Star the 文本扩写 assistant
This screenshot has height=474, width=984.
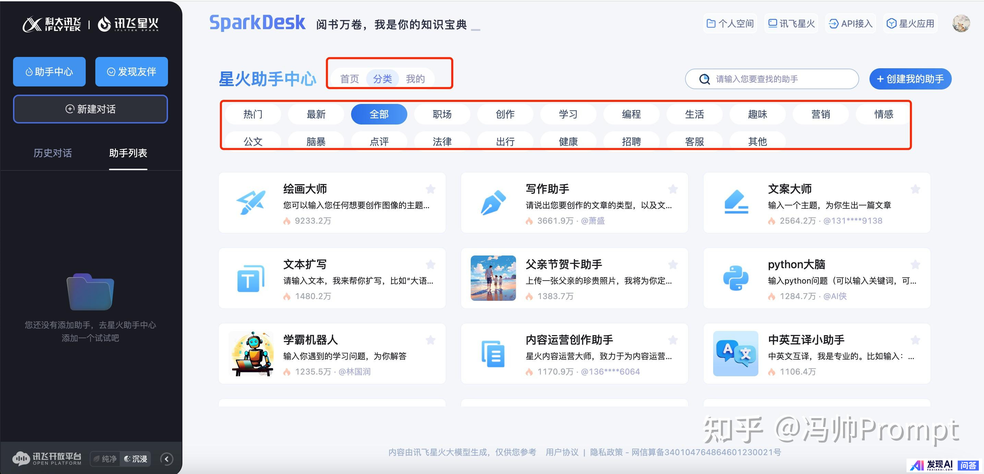[x=431, y=264]
